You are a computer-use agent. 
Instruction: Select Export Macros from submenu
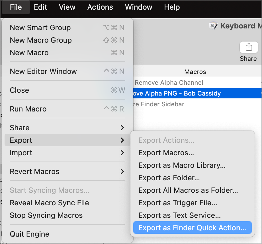pos(166,153)
